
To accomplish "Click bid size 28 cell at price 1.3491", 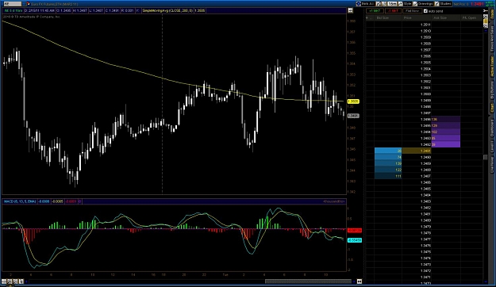I will 388,151.
